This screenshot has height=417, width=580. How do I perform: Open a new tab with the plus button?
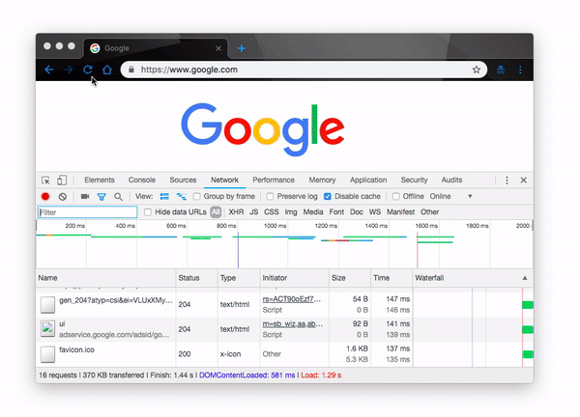242,48
